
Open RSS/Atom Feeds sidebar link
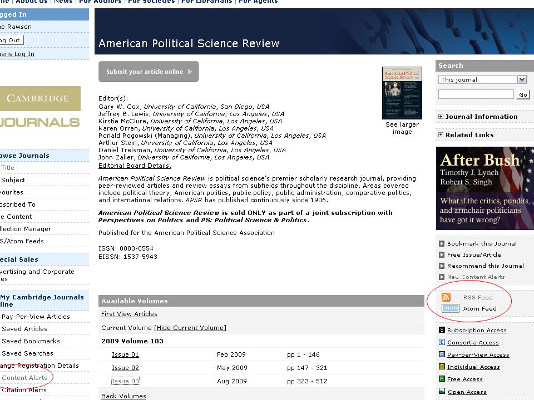(x=22, y=241)
